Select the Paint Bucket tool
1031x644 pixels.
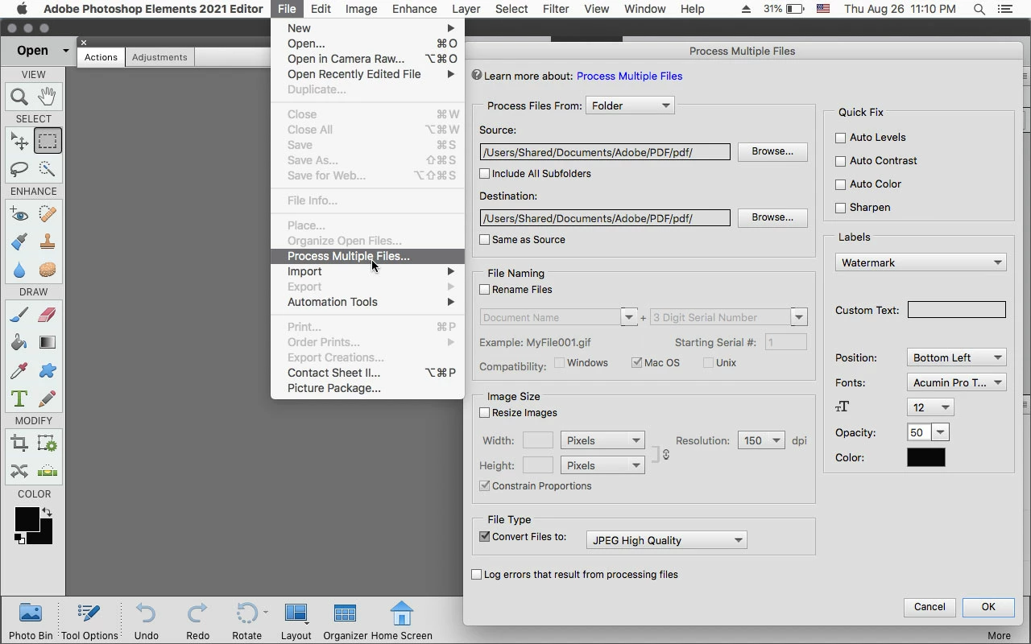click(19, 342)
